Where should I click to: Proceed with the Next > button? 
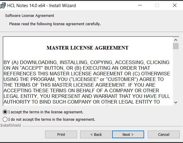(x=128, y=134)
